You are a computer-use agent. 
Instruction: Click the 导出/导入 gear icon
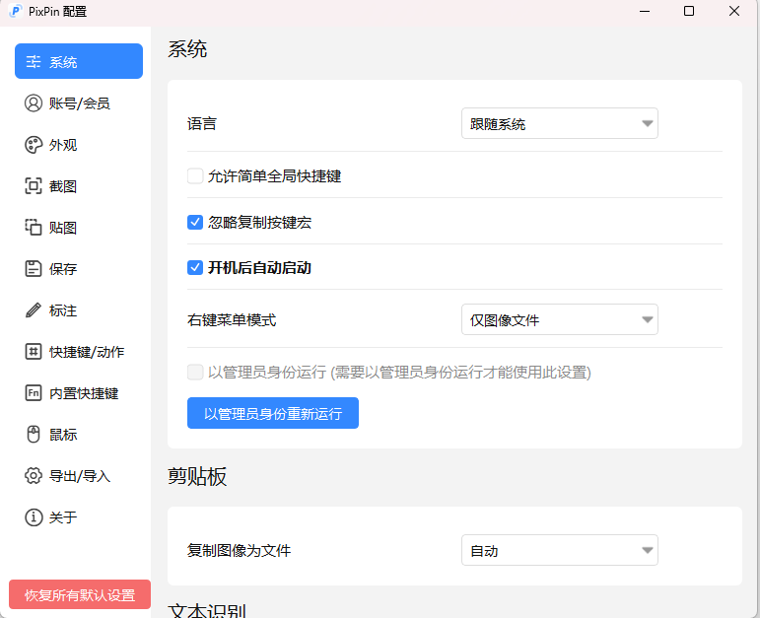point(34,476)
